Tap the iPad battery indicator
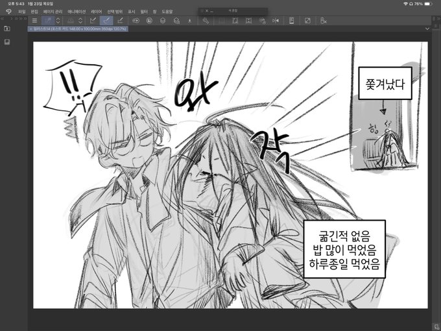The height and width of the screenshot is (331, 441). (x=428, y=4)
